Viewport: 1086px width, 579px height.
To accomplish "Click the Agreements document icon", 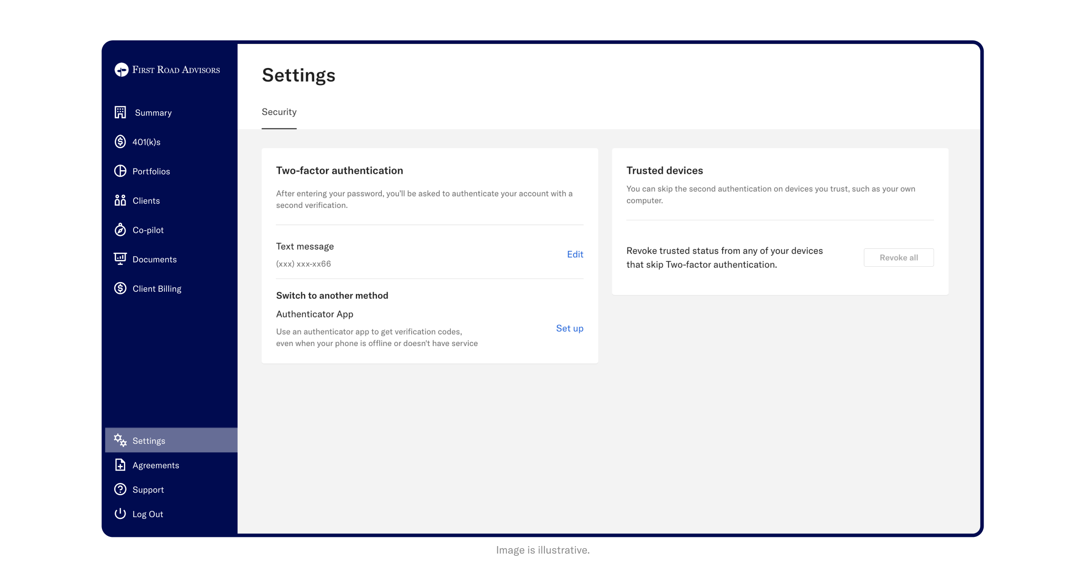I will [x=120, y=465].
